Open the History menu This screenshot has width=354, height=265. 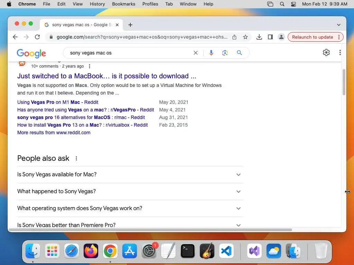point(97,4)
